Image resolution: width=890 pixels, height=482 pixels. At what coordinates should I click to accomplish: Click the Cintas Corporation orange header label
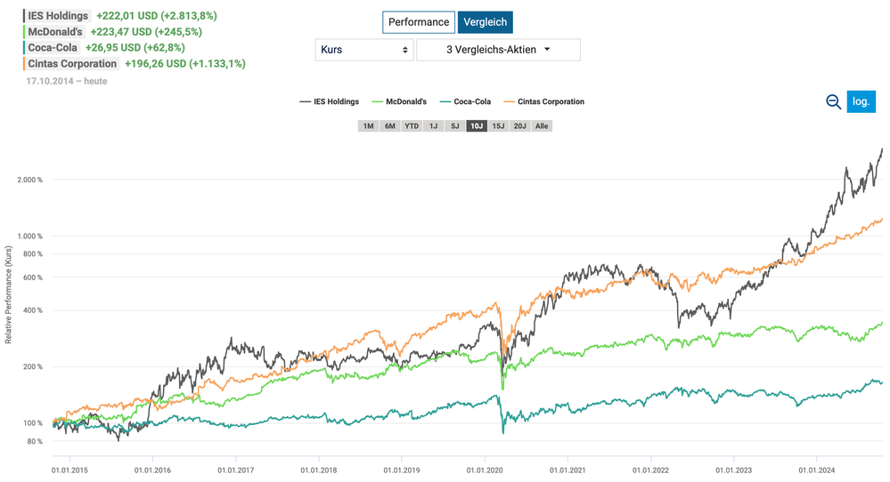click(x=72, y=63)
